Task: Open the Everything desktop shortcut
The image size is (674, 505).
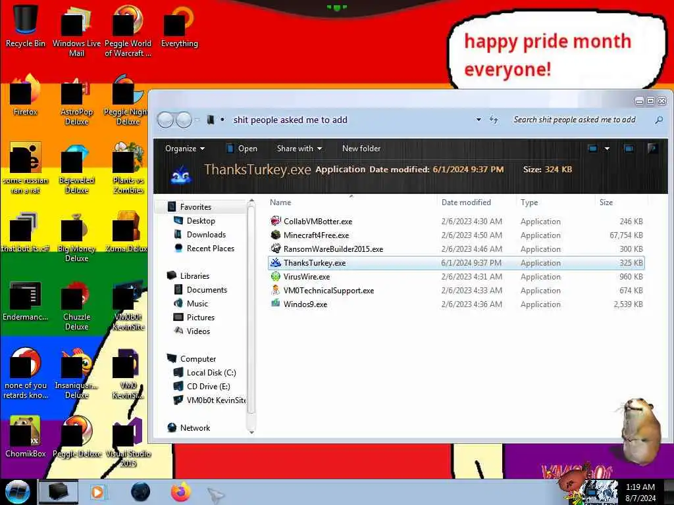Action: coord(179,26)
